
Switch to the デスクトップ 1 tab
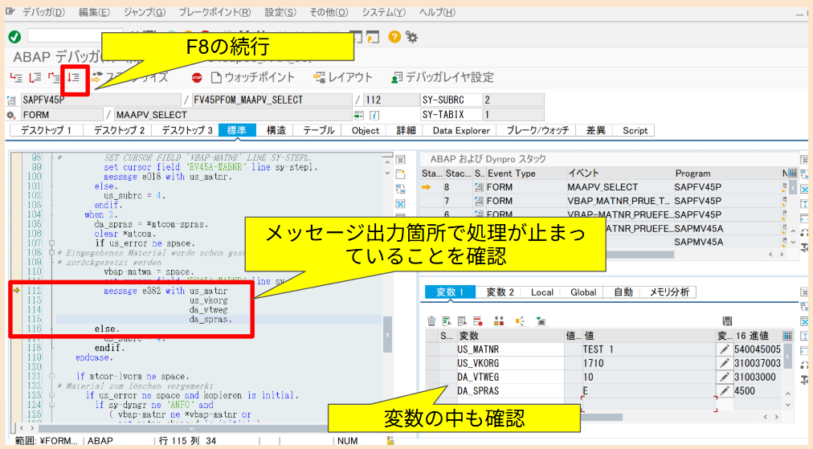(x=46, y=130)
